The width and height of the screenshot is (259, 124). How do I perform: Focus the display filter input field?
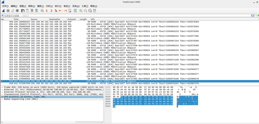pos(127,16)
